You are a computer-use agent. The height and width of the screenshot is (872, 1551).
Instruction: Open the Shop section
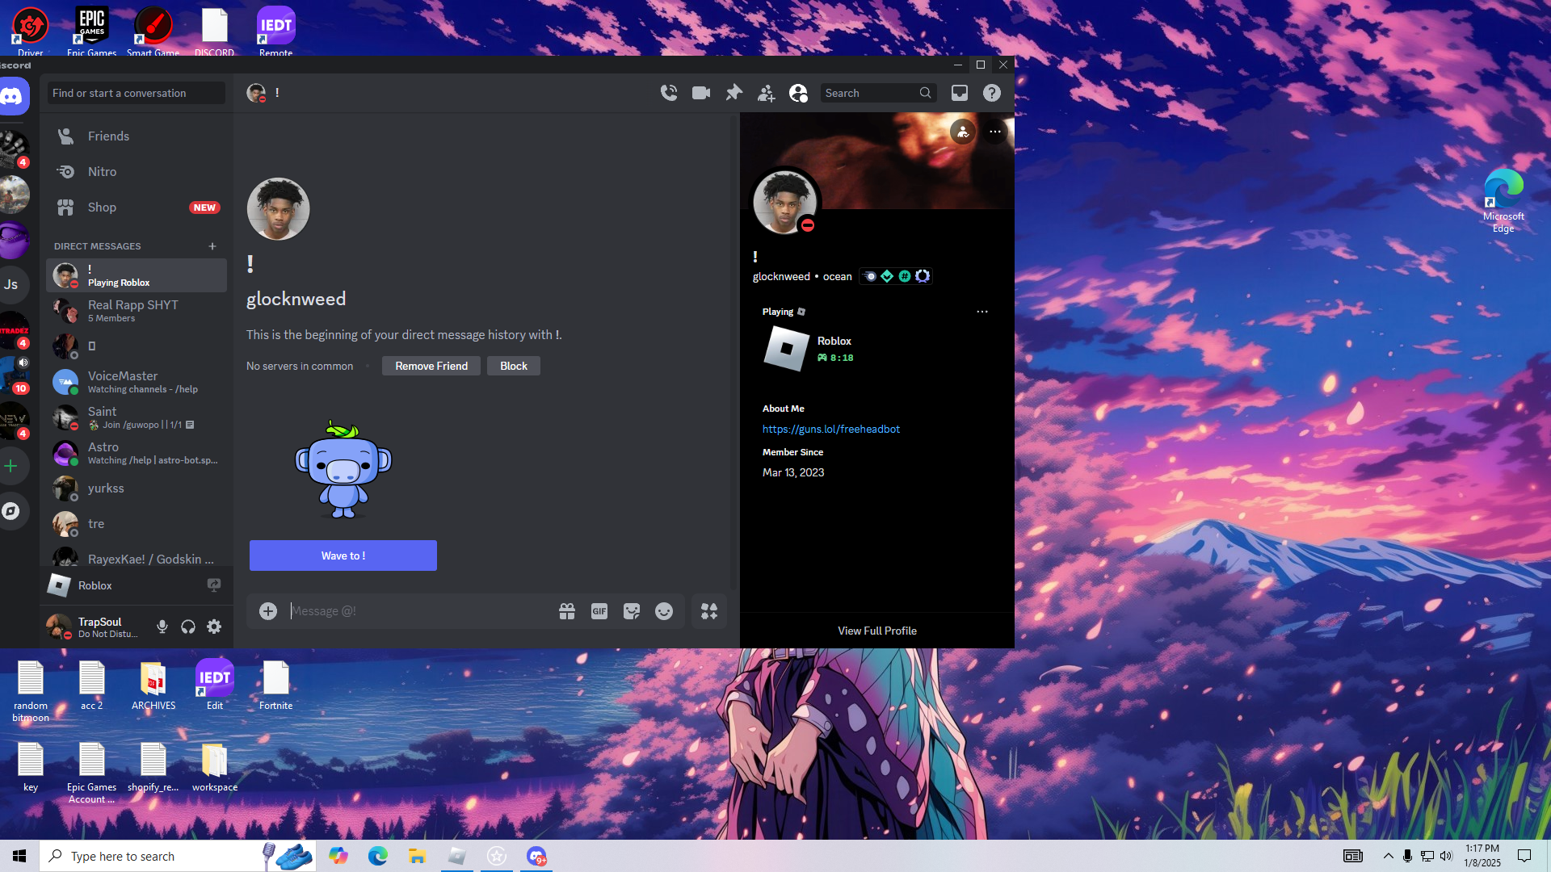[x=102, y=208]
